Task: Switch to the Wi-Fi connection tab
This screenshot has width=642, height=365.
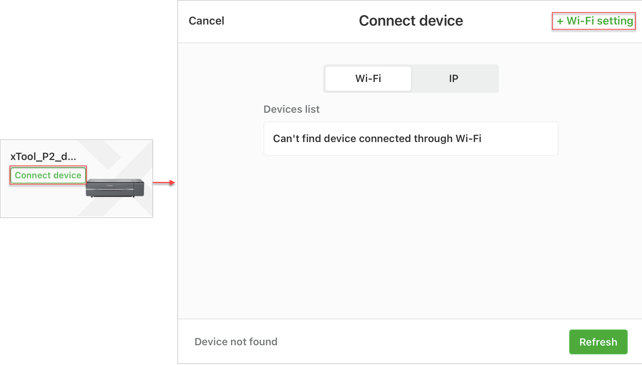Action: tap(368, 78)
